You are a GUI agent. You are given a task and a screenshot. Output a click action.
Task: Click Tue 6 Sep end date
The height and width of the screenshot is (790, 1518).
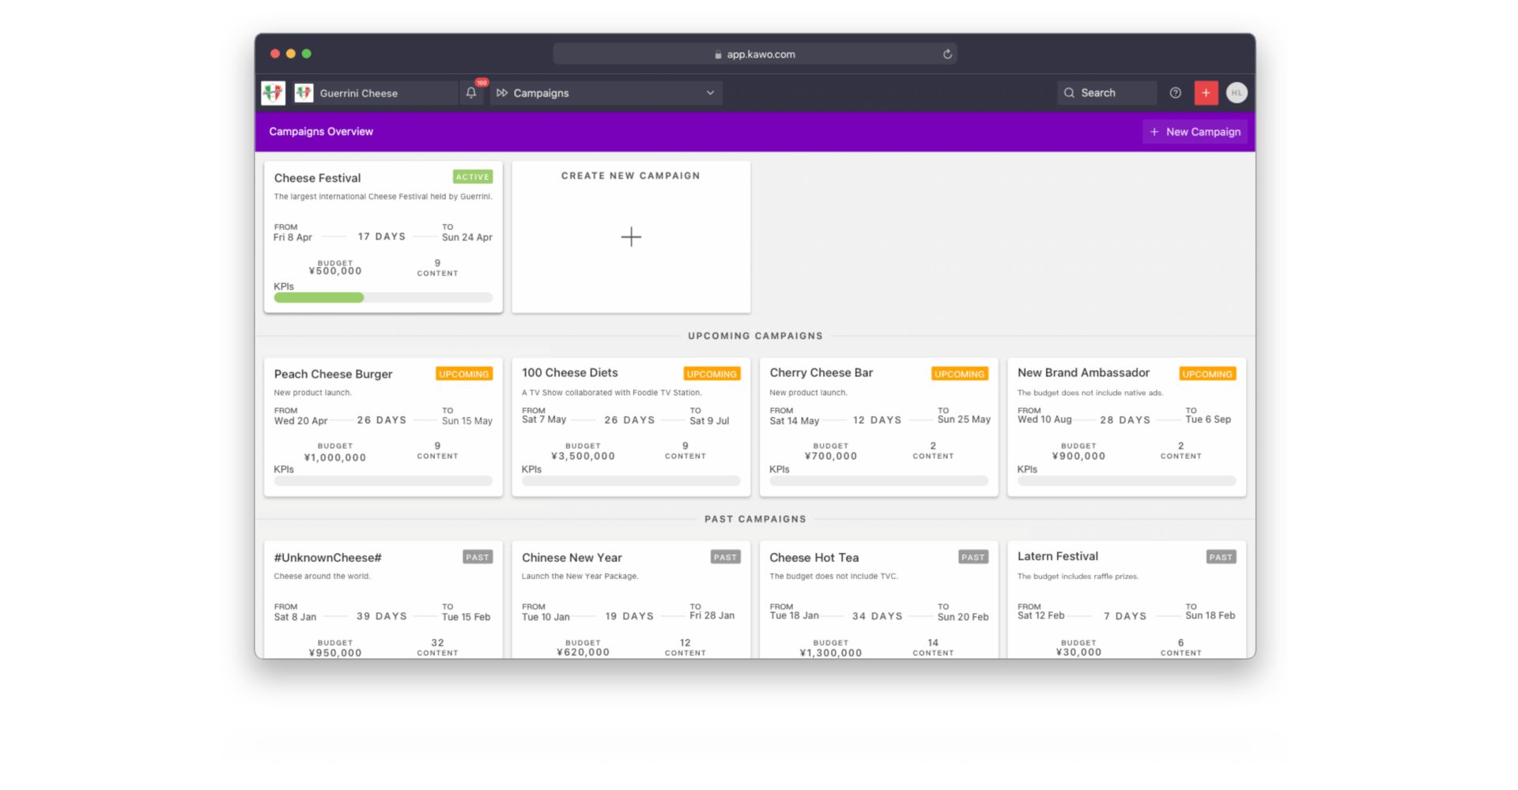pos(1208,419)
